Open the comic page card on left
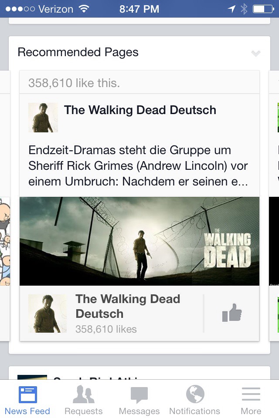The height and width of the screenshot is (418, 279). pos(5,241)
